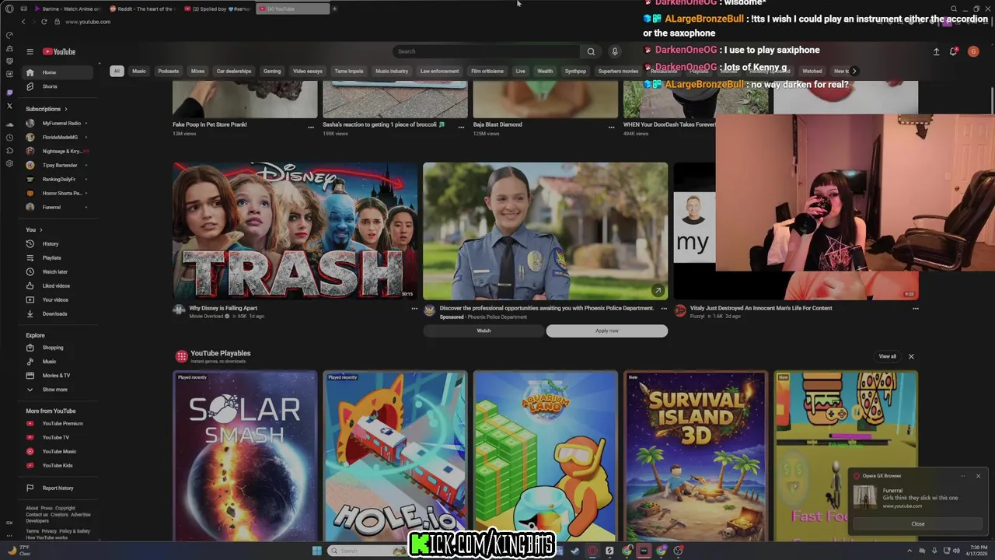
Task: Open more options for Baja Blast Diamond
Action: point(611,126)
